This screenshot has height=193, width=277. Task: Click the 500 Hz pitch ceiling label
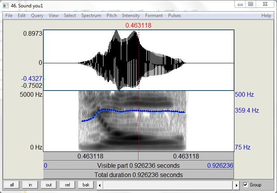coord(244,94)
